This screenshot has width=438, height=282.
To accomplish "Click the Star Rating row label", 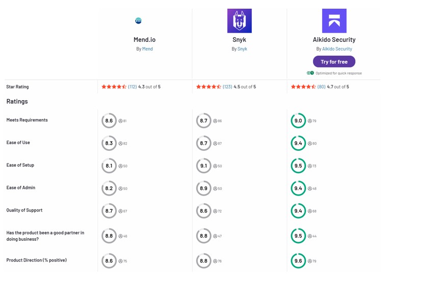I will coord(17,87).
